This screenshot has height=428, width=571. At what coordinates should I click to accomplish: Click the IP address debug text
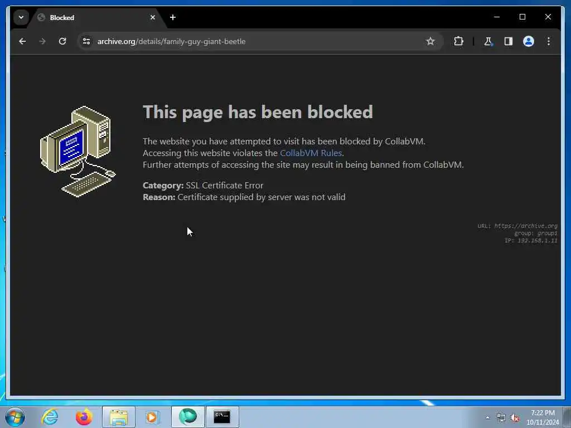coord(531,241)
